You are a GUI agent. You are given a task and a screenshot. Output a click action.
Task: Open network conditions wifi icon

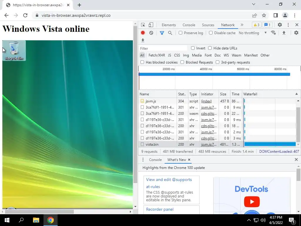(x=273, y=33)
